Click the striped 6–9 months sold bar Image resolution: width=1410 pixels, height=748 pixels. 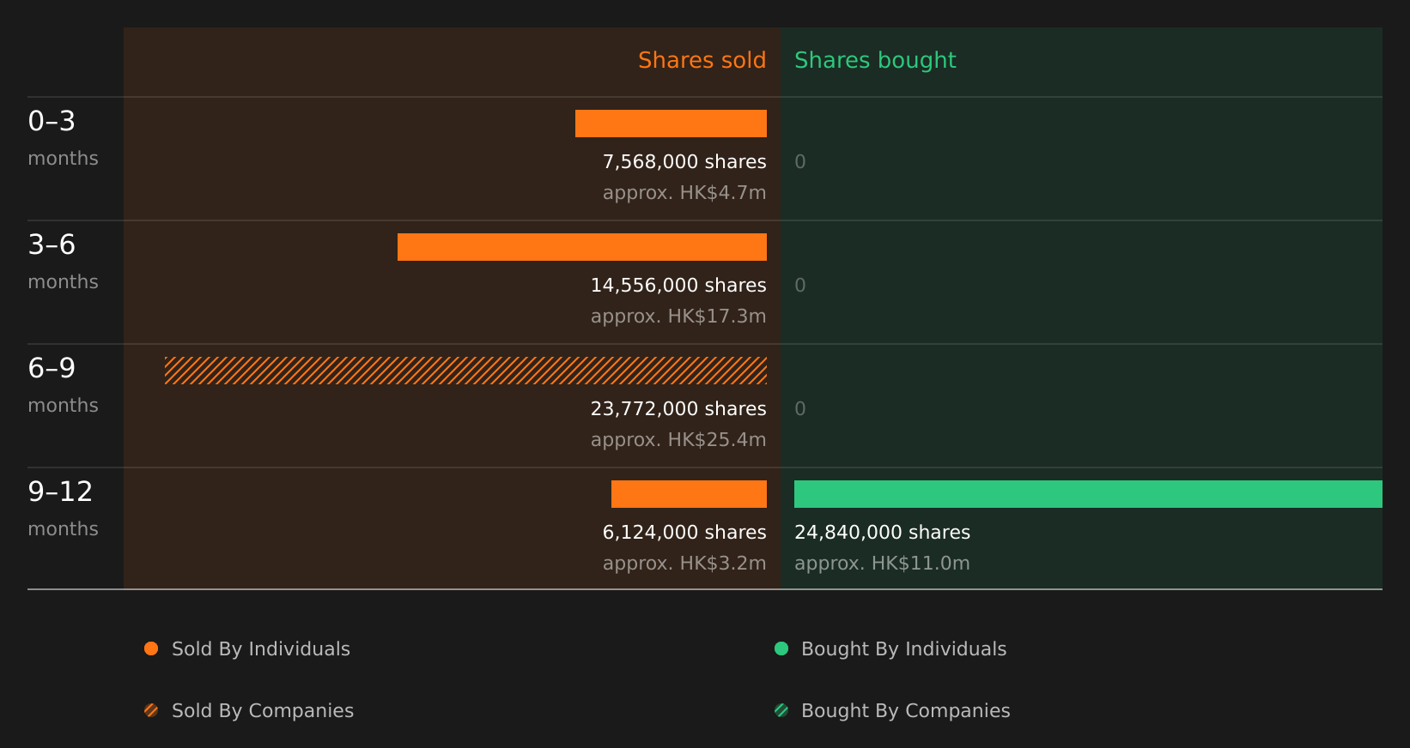[x=465, y=371]
